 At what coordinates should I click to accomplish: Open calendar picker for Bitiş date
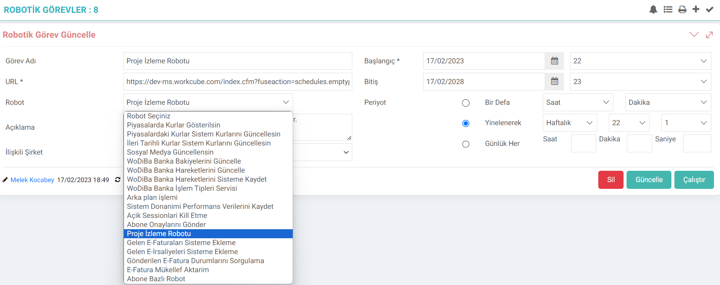pyautogui.click(x=554, y=81)
